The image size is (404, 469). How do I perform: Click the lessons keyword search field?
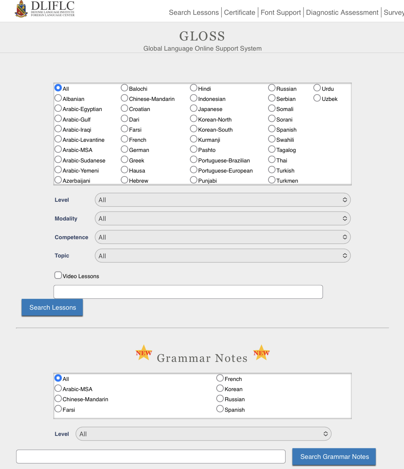pos(188,292)
